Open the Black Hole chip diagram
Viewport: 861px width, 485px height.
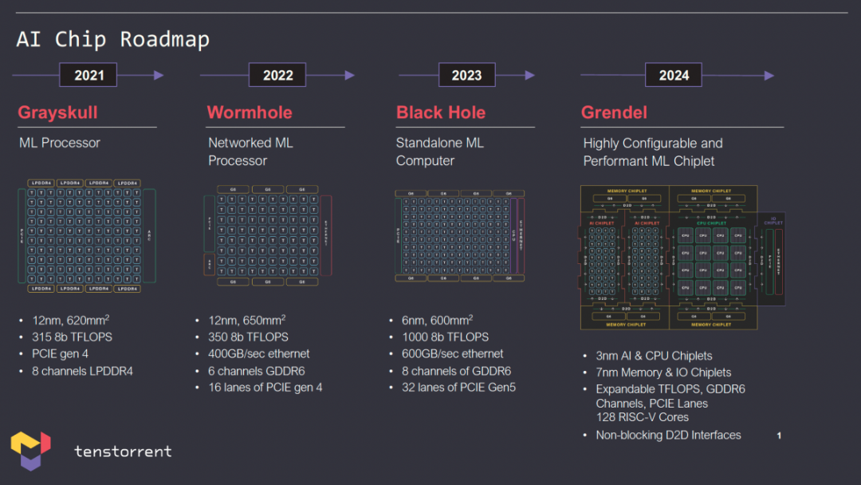tap(460, 235)
